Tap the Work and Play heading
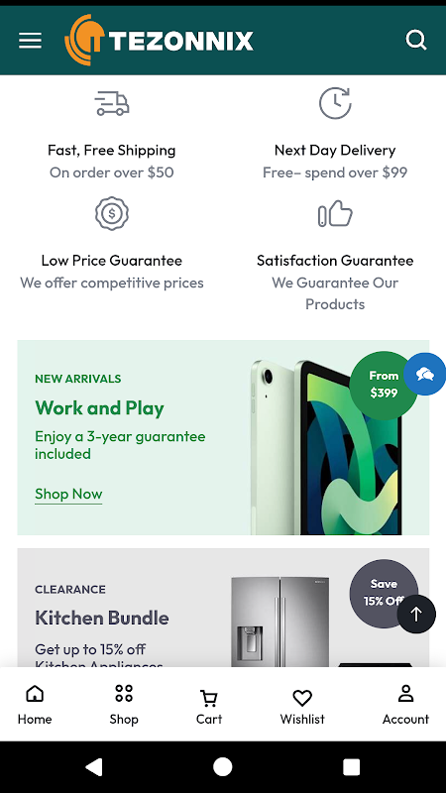Image resolution: width=446 pixels, height=793 pixels. tap(99, 407)
